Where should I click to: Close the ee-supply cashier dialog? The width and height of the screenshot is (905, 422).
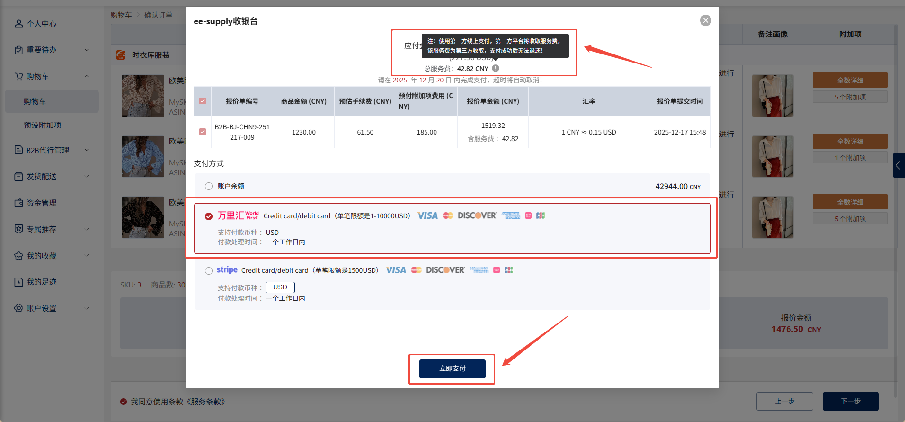(x=705, y=20)
